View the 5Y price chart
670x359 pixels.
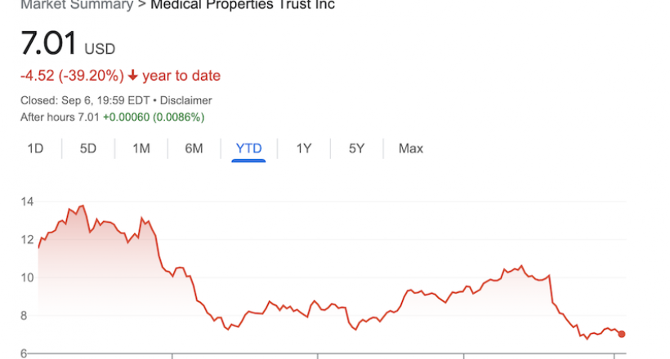click(356, 148)
